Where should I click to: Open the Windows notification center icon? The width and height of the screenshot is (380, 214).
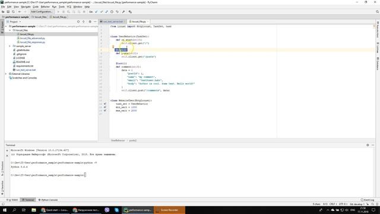click(373, 210)
